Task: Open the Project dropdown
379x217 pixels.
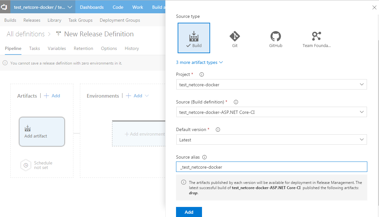Action: click(x=272, y=84)
